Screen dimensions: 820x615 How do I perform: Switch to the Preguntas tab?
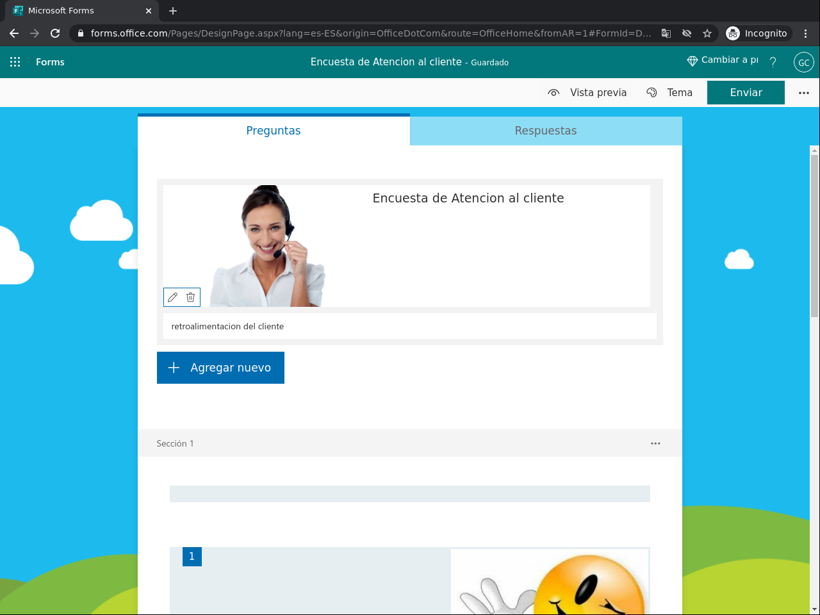click(x=274, y=131)
